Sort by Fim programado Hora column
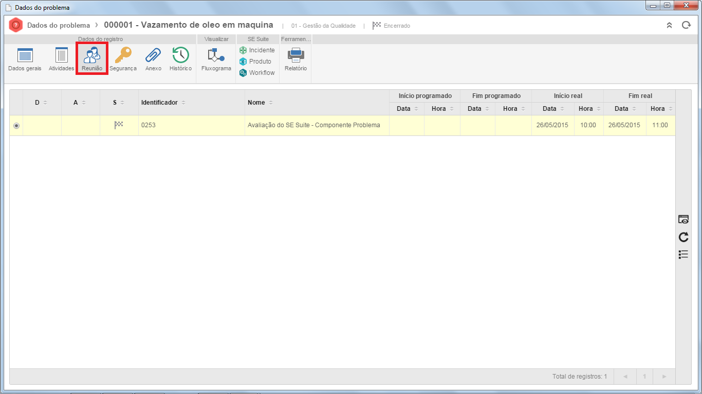Viewport: 702px width, 394px height. coord(513,109)
